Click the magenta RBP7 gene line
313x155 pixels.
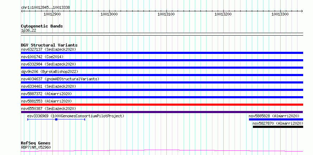pos(162,150)
